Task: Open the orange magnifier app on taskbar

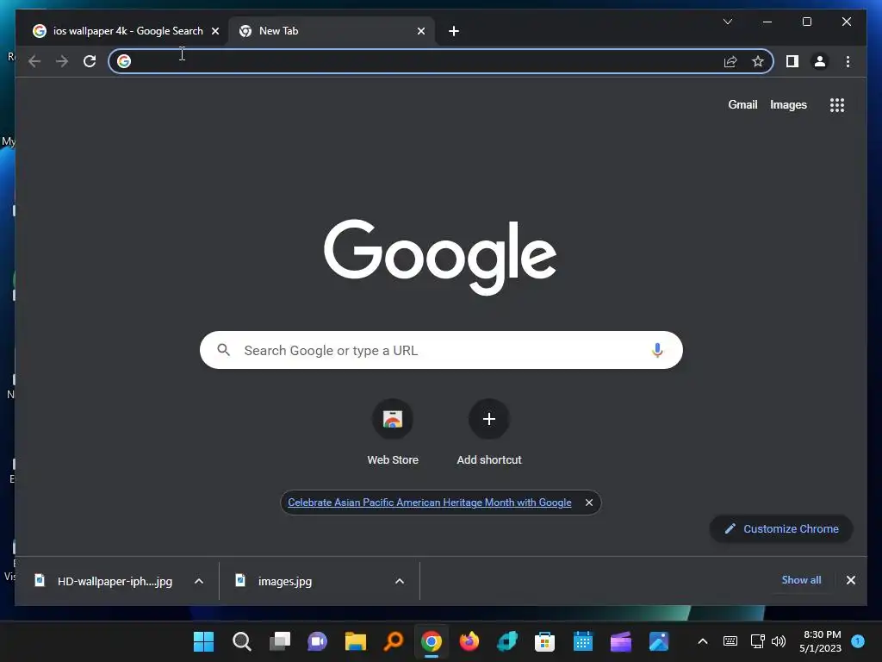Action: point(393,641)
